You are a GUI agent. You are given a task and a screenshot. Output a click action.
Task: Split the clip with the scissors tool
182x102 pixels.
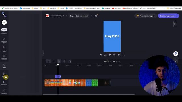click(x=59, y=61)
